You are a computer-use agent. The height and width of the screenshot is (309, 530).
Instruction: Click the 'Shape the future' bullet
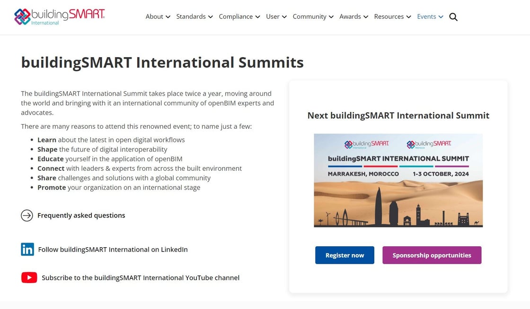pos(102,149)
